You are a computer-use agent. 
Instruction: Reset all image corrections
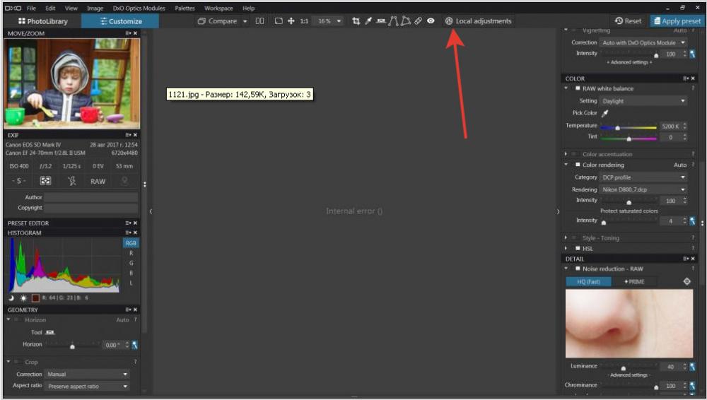click(628, 20)
